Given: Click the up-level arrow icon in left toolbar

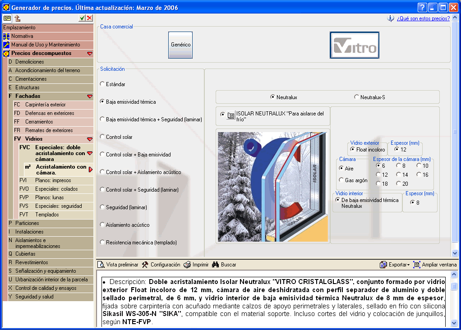Looking at the screenshot, I should click(17, 18).
